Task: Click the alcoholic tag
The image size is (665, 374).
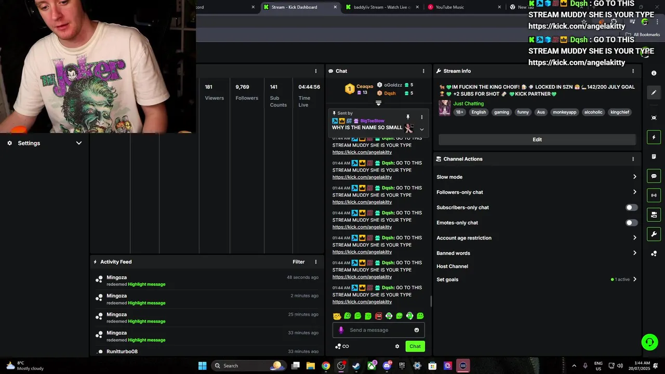Action: point(593,112)
